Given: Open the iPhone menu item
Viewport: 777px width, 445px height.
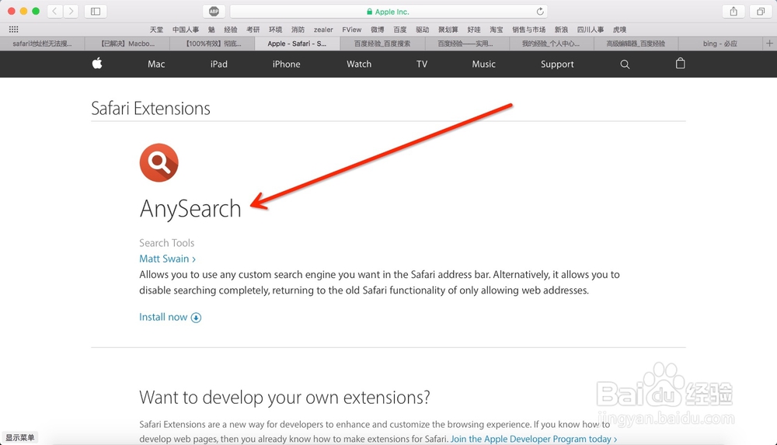Looking at the screenshot, I should 287,64.
